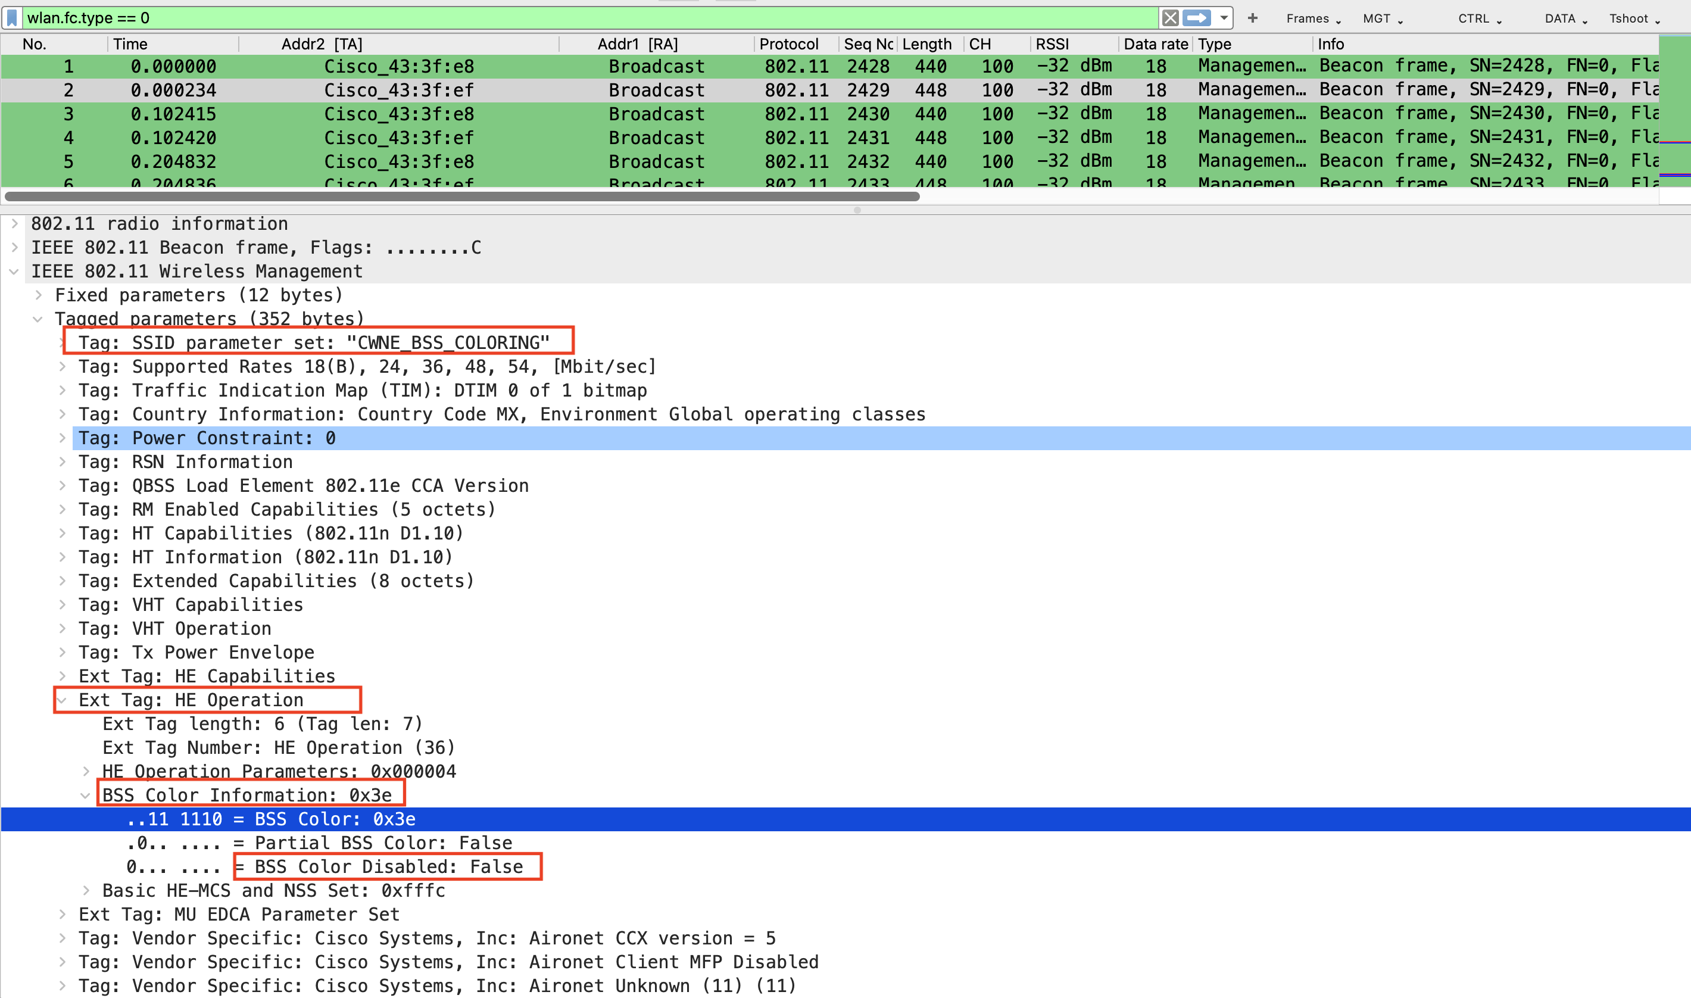Image resolution: width=1691 pixels, height=998 pixels.
Task: Expand the RSN Information tag
Action: tap(63, 461)
